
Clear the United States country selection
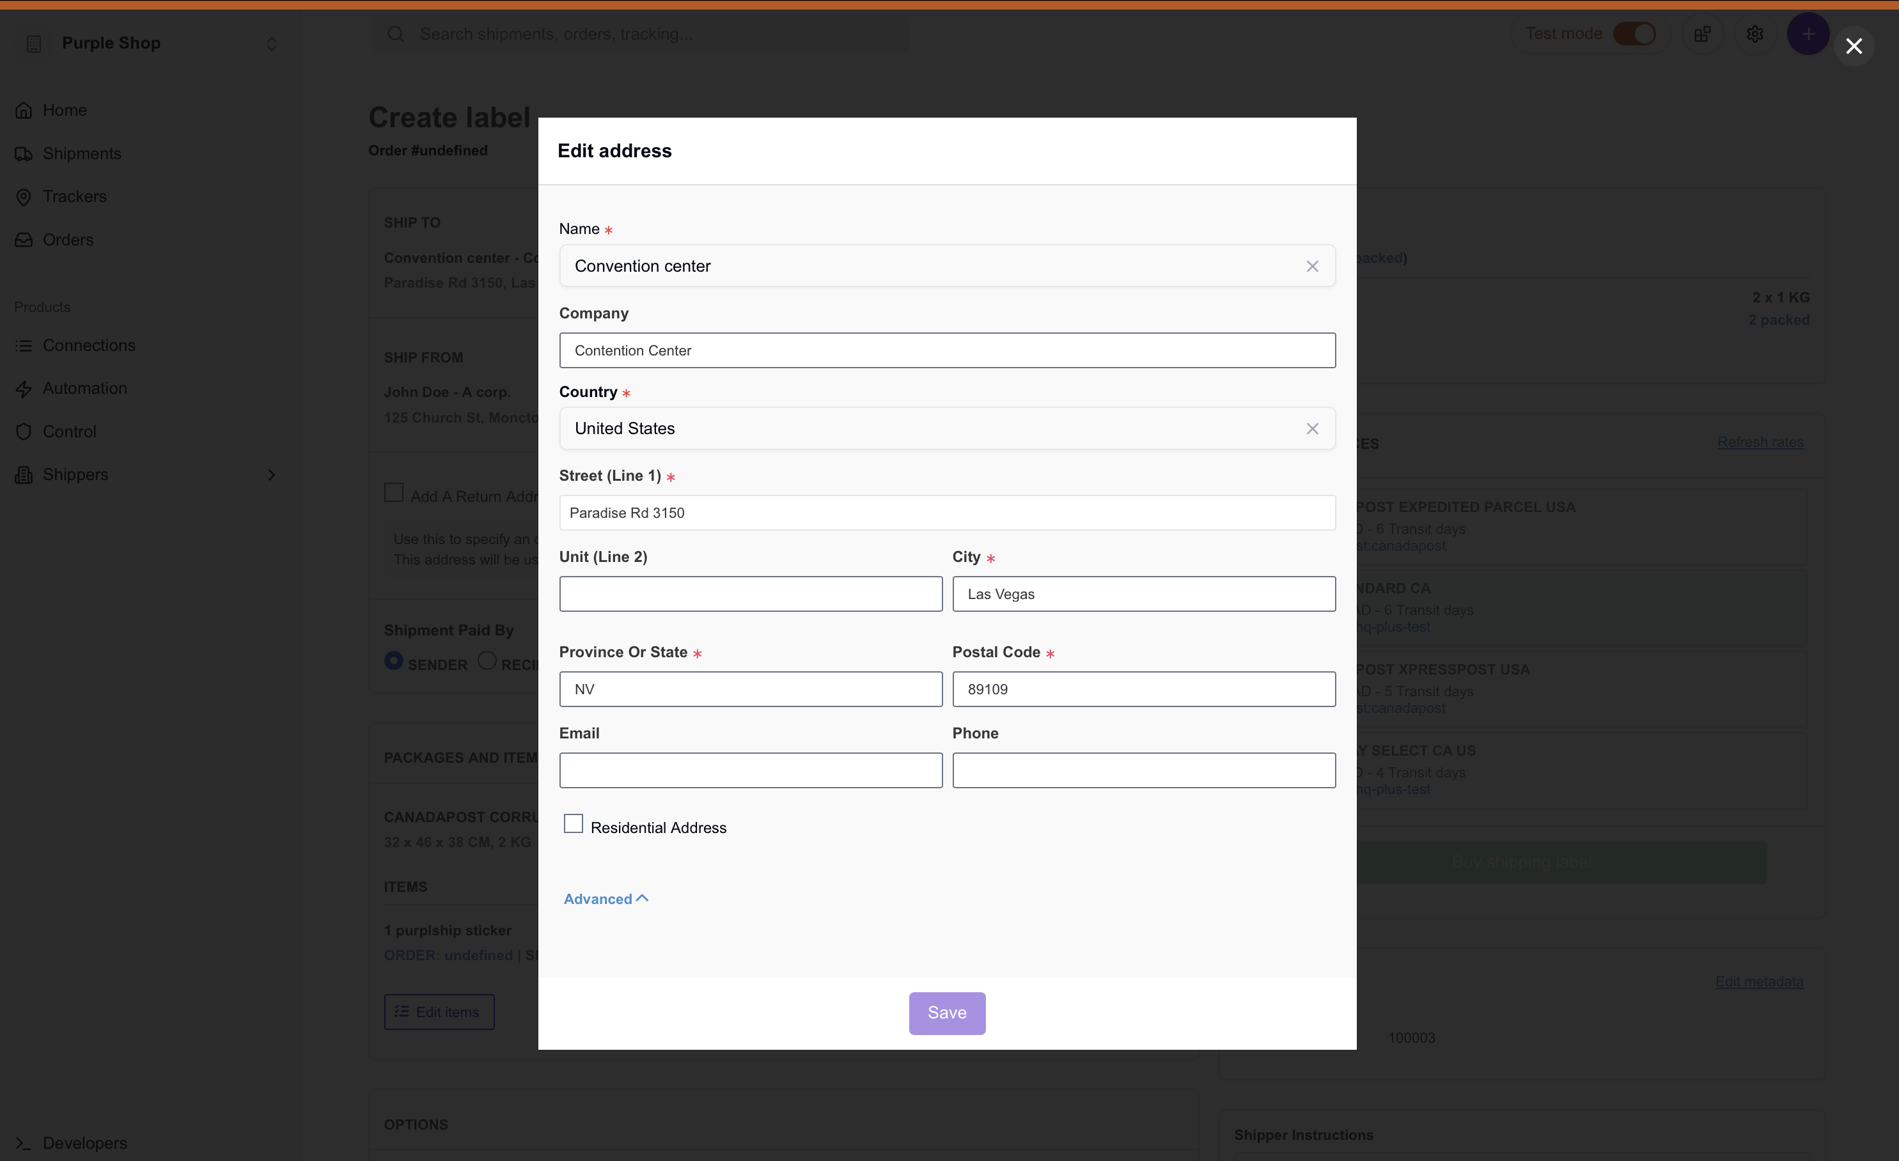point(1312,428)
